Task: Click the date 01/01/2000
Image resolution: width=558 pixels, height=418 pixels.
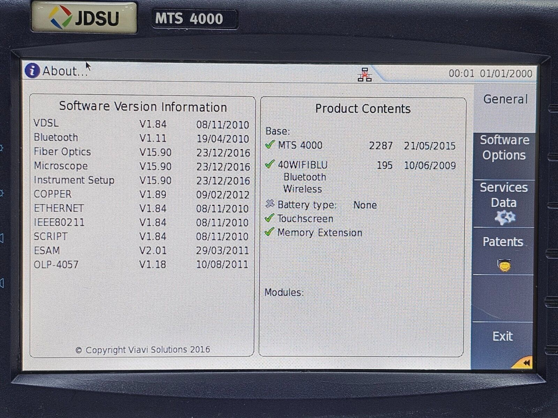Action: click(506, 73)
